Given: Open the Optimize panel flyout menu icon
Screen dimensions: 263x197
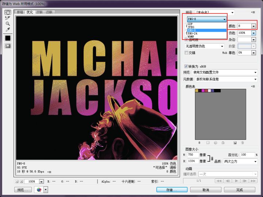Looking at the screenshot, I should click(253, 12).
